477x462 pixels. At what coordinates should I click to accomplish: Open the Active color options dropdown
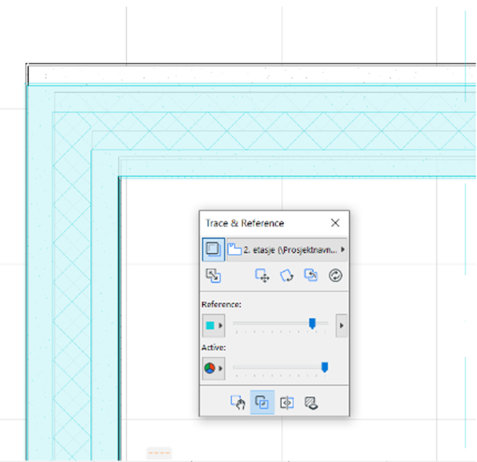coord(214,368)
